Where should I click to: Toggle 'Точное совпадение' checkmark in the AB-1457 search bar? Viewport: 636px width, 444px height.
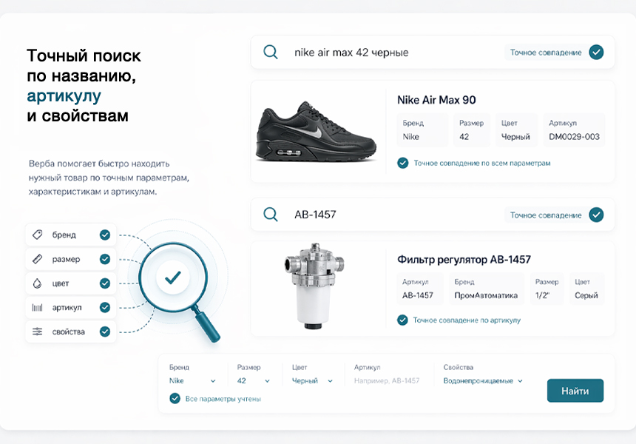click(596, 215)
